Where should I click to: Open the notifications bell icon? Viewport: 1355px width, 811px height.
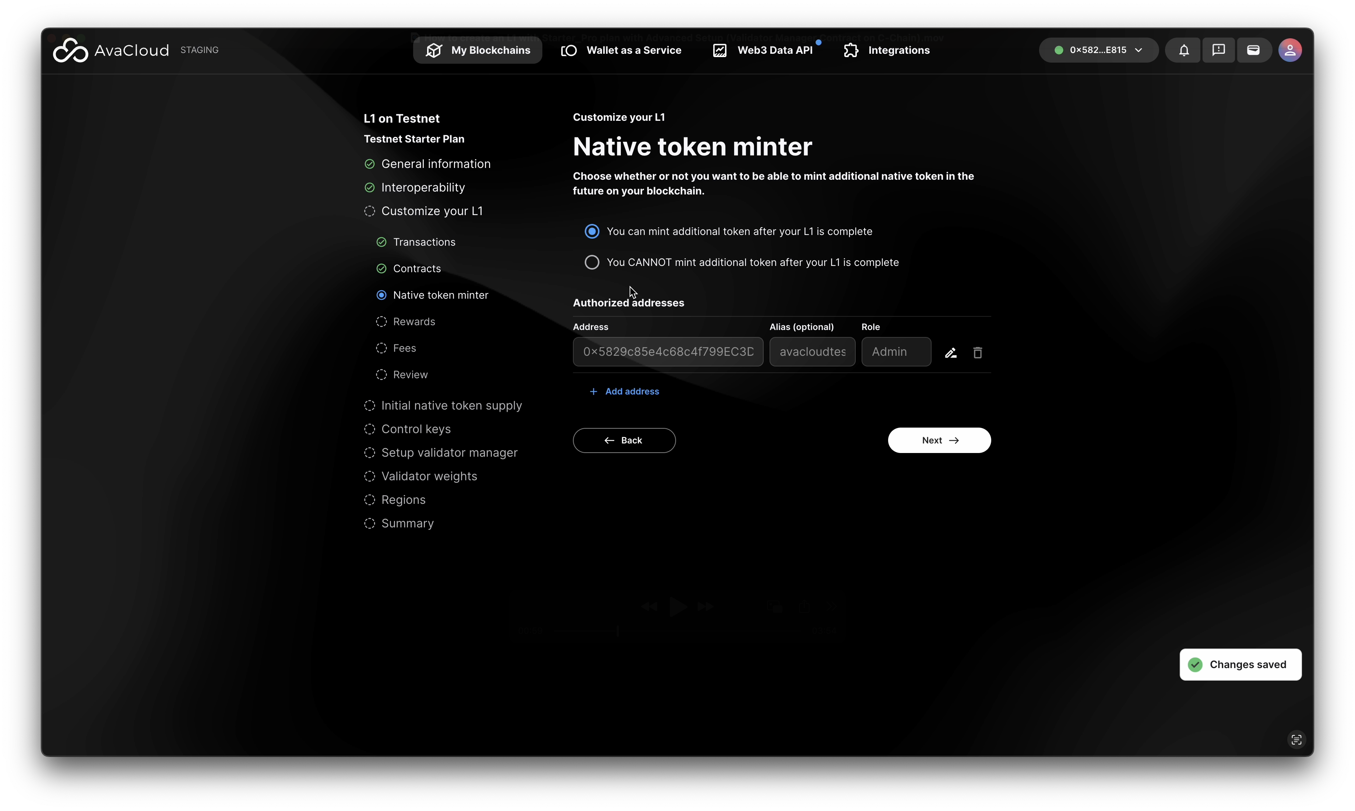[1183, 50]
